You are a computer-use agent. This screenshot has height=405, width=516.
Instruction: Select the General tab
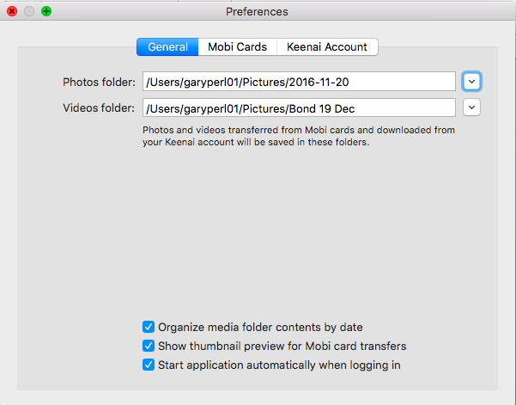(x=167, y=46)
